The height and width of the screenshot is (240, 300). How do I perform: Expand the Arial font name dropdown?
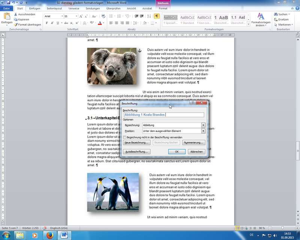click(61, 16)
